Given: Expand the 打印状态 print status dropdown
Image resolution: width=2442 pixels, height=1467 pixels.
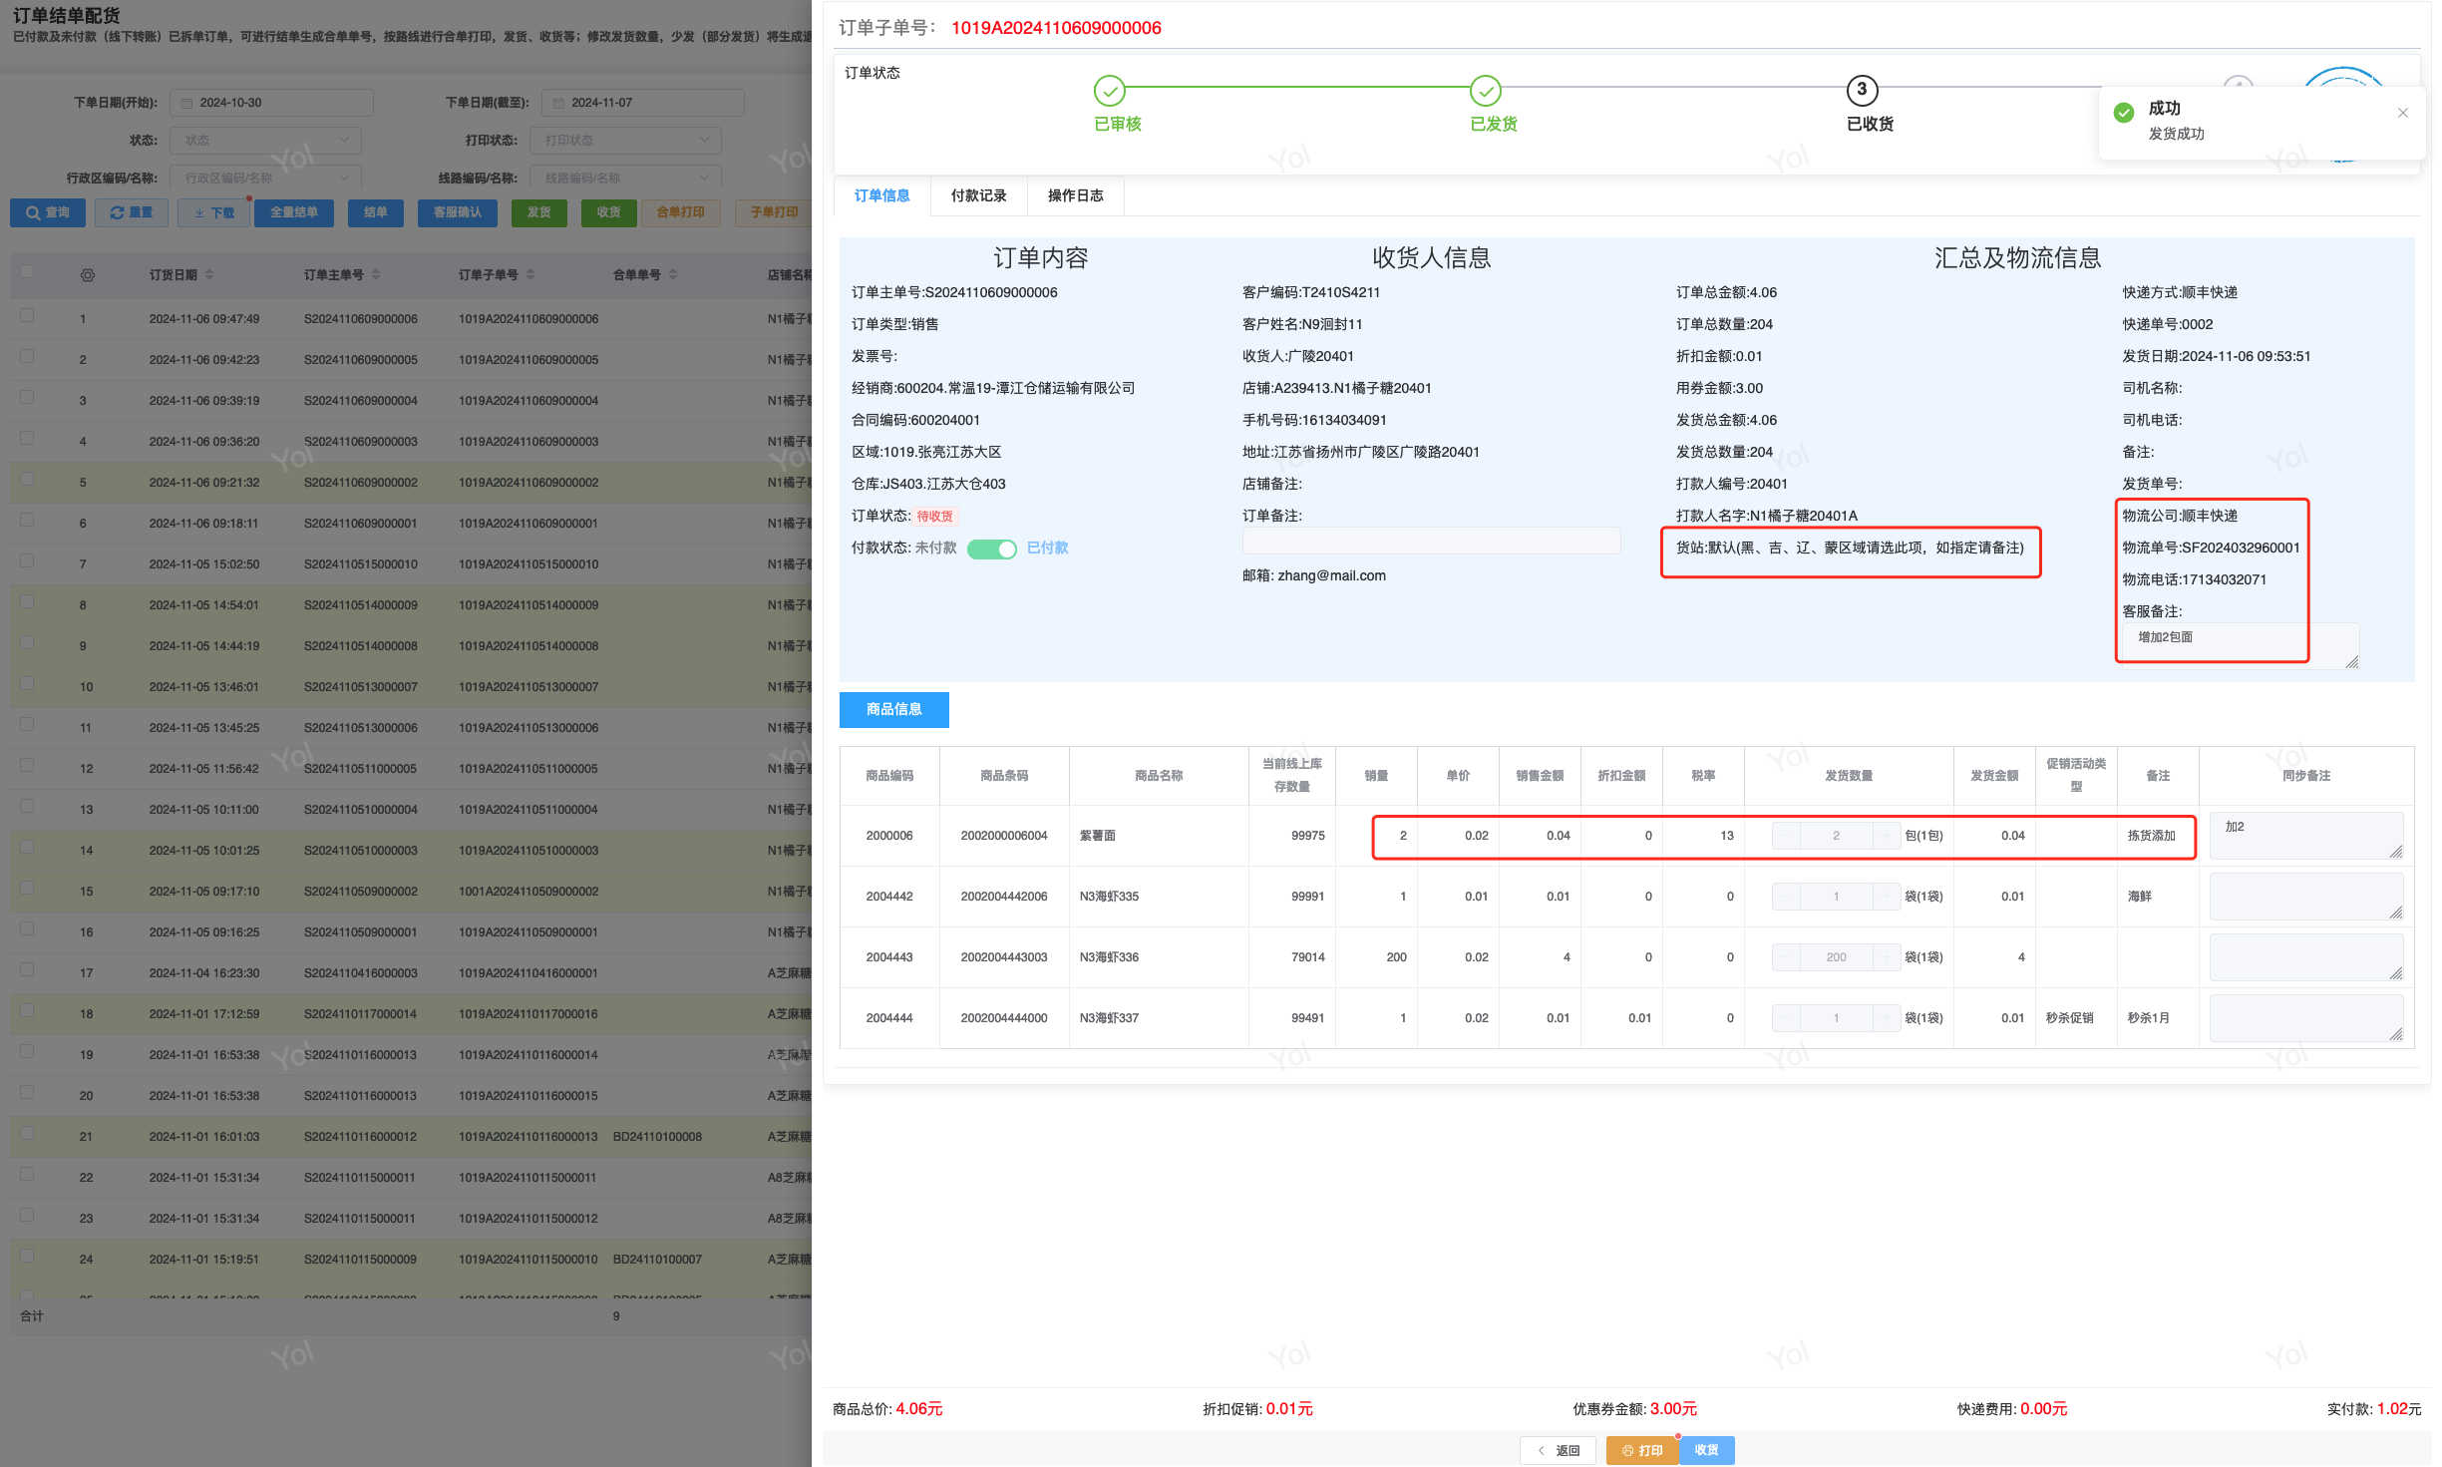Looking at the screenshot, I should click(x=624, y=140).
